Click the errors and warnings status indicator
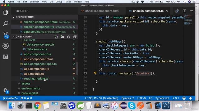 pyautogui.click(x=26, y=98)
